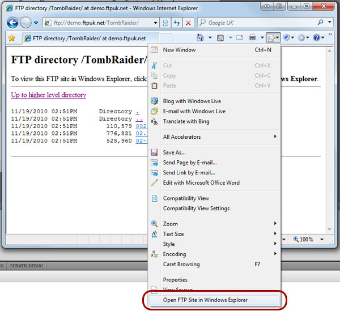Screen dimensions: 340x311
Task: Open search provider dropdown arrow
Action: tap(330, 22)
